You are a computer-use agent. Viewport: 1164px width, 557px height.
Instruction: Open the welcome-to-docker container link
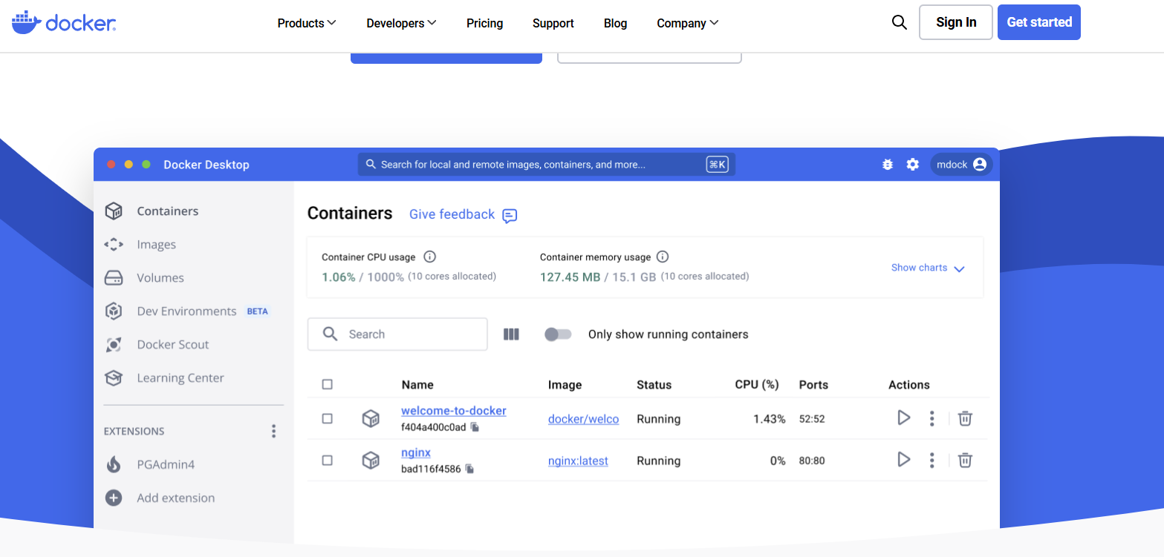pyautogui.click(x=454, y=411)
